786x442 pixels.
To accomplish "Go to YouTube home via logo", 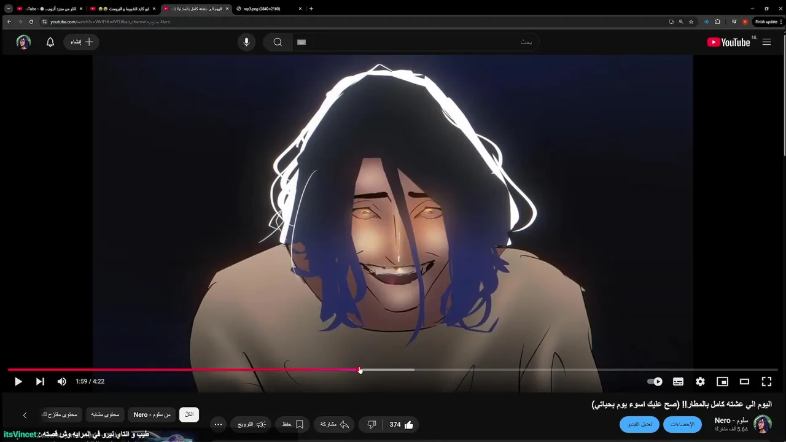I will pyautogui.click(x=729, y=42).
